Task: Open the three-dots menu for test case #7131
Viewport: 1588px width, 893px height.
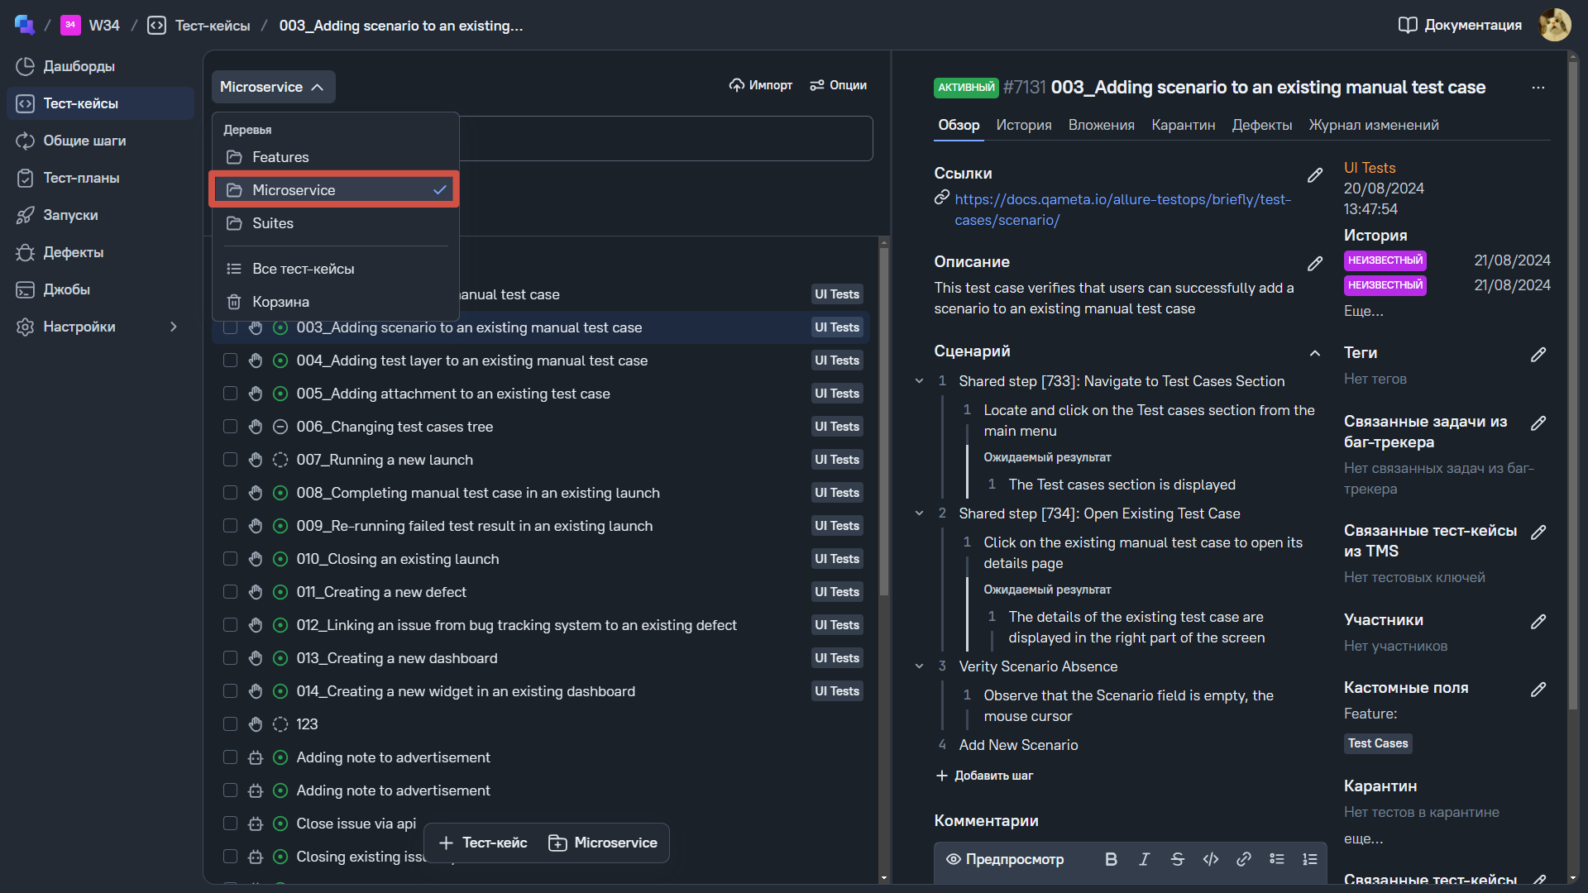Action: click(1538, 88)
